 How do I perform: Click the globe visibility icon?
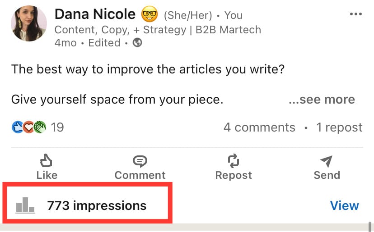point(137,43)
